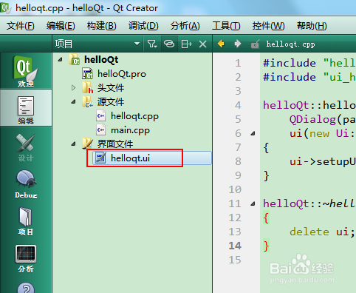Click line number 14 in the editor
356x293 pixels.
[235, 246]
